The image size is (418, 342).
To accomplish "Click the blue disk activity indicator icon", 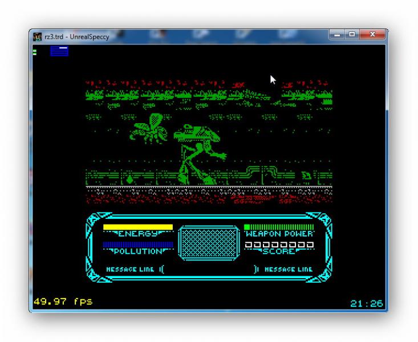I will [x=59, y=51].
